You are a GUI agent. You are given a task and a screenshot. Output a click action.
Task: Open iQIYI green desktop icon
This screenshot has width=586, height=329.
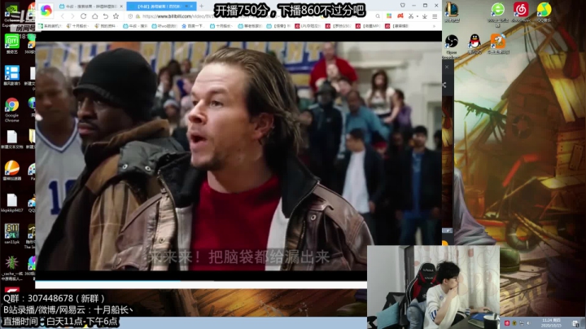[x=11, y=44]
